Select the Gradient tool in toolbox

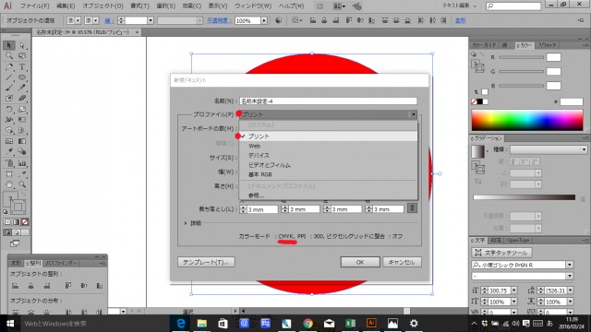click(x=22, y=141)
